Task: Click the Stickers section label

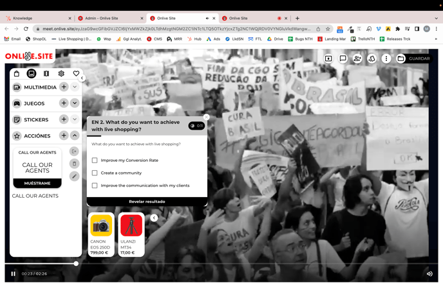Action: point(36,119)
